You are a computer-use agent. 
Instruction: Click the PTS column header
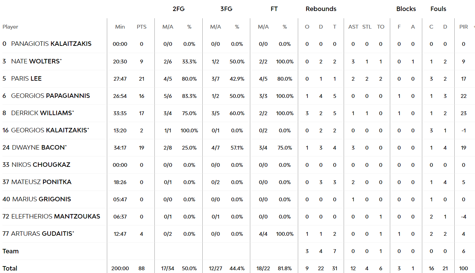point(141,27)
